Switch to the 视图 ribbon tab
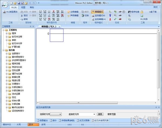This screenshot has height=128, width=162. [x=23, y=7]
